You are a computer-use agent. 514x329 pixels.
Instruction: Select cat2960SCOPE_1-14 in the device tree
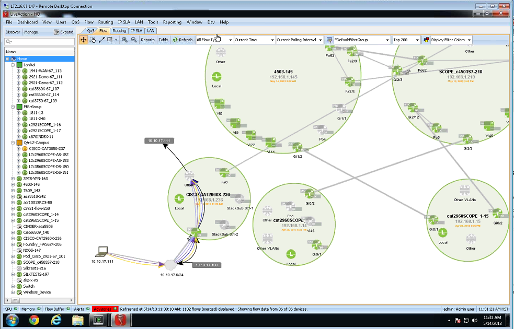[x=41, y=215]
